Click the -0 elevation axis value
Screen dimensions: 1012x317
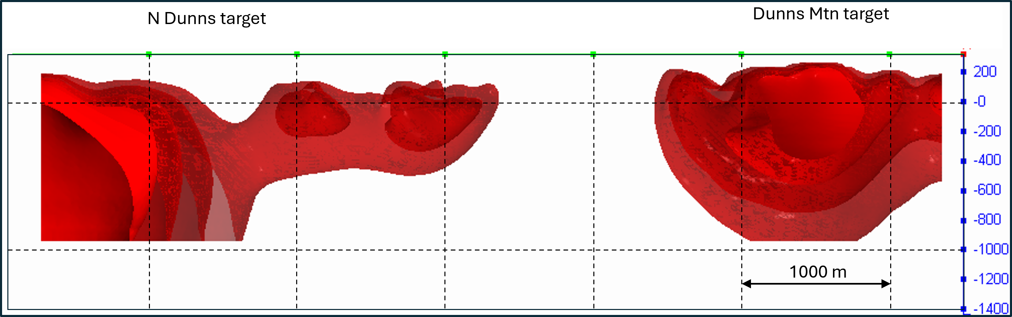pyautogui.click(x=980, y=102)
